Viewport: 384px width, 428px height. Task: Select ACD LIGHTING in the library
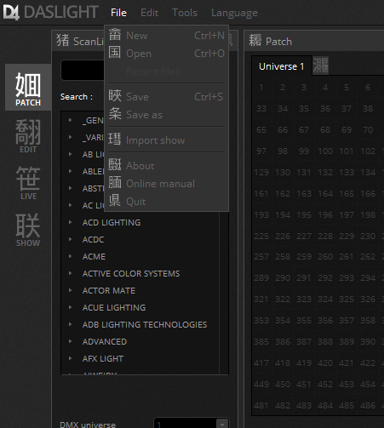pos(112,222)
